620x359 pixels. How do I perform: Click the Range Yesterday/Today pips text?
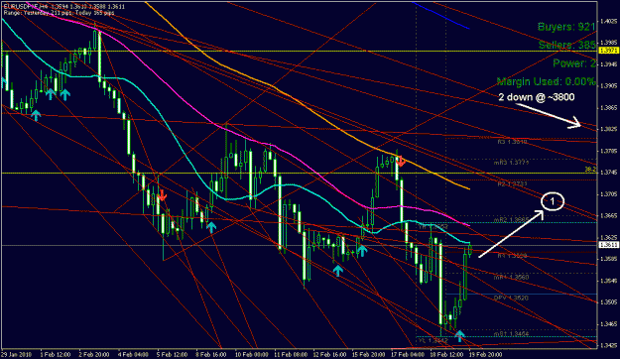click(x=59, y=13)
